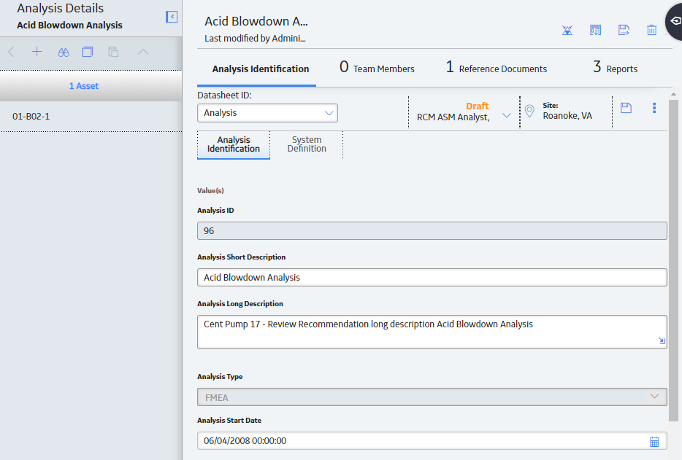Expand the Draft state dropdown arrow
The width and height of the screenshot is (682, 460).
coord(506,115)
